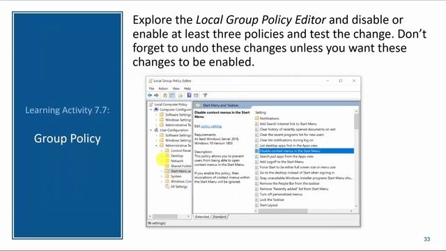
Task: Click the Back arrow in the toolbar
Action: [x=150, y=96]
